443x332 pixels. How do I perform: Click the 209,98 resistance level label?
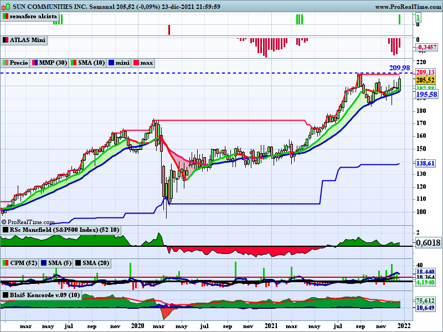click(399, 68)
